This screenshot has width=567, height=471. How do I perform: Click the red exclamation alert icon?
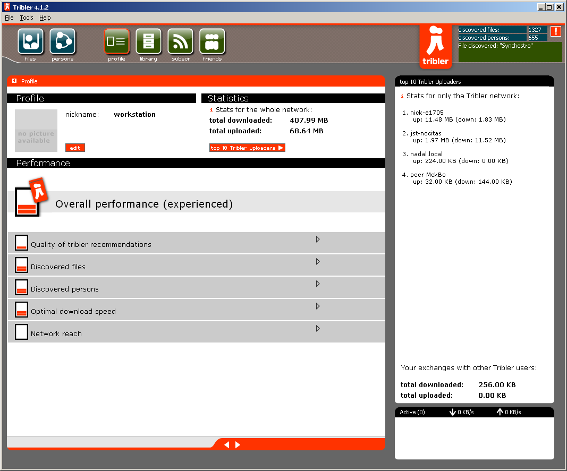[x=556, y=31]
